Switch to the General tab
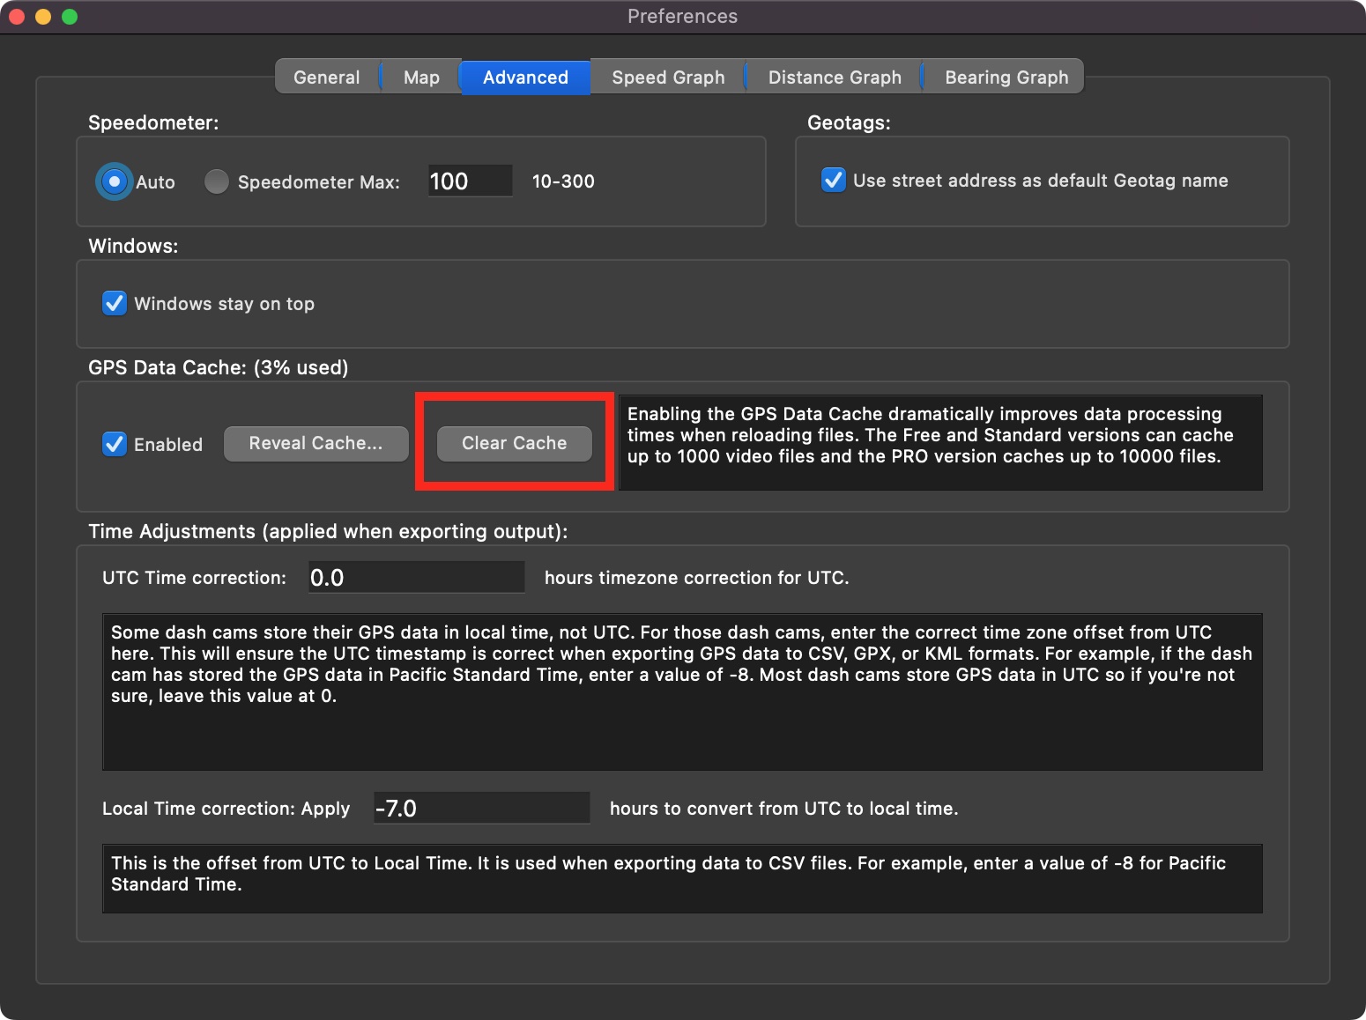This screenshot has height=1020, width=1366. 327,78
